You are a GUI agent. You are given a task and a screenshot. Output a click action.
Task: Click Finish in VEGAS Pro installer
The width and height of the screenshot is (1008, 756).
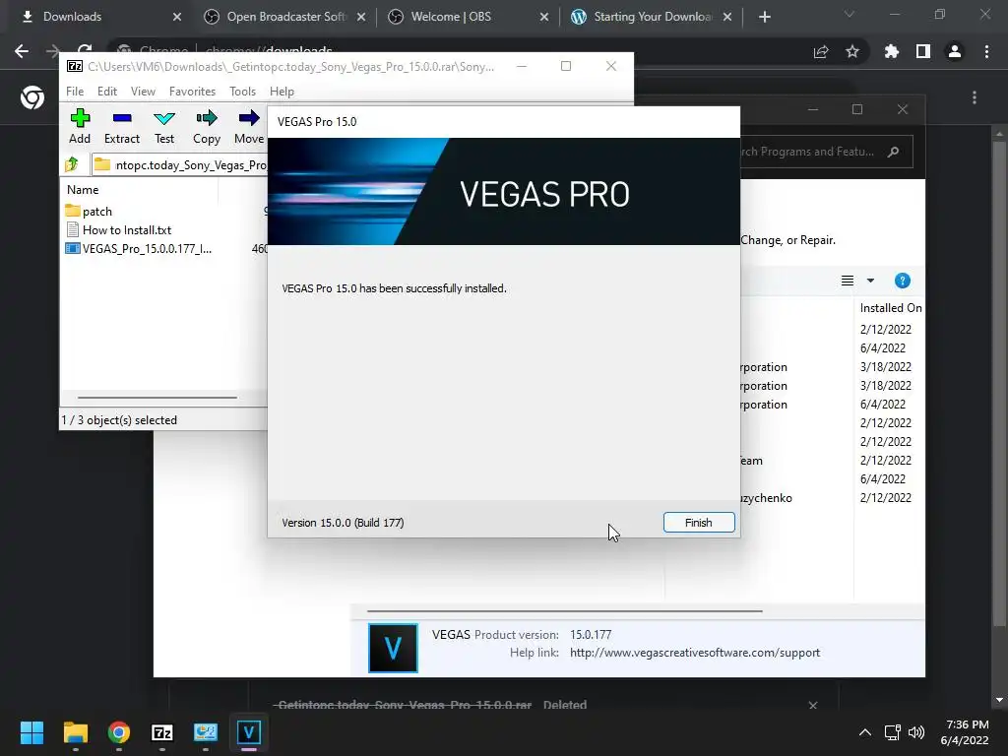(x=699, y=523)
